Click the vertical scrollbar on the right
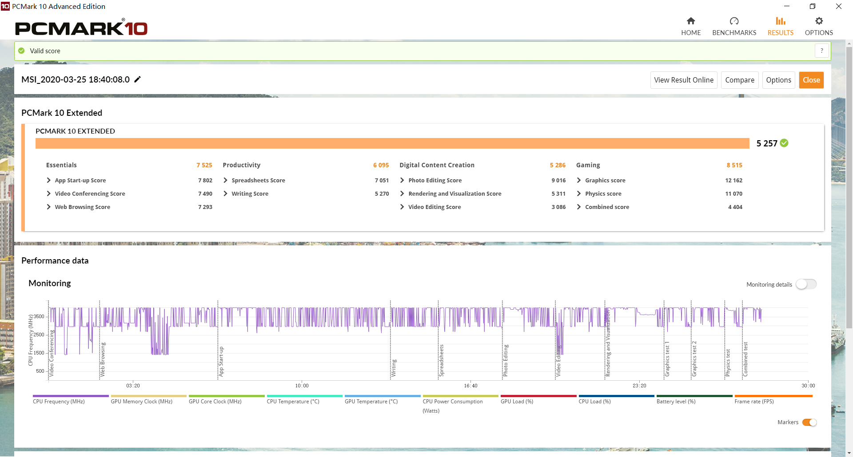 tap(849, 186)
